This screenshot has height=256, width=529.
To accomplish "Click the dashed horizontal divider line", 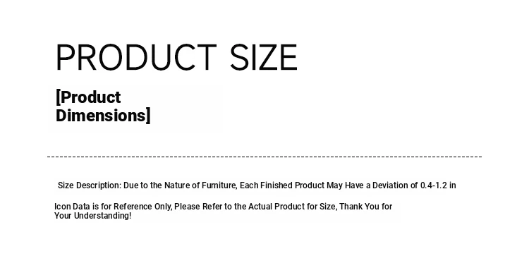I will pos(264,157).
